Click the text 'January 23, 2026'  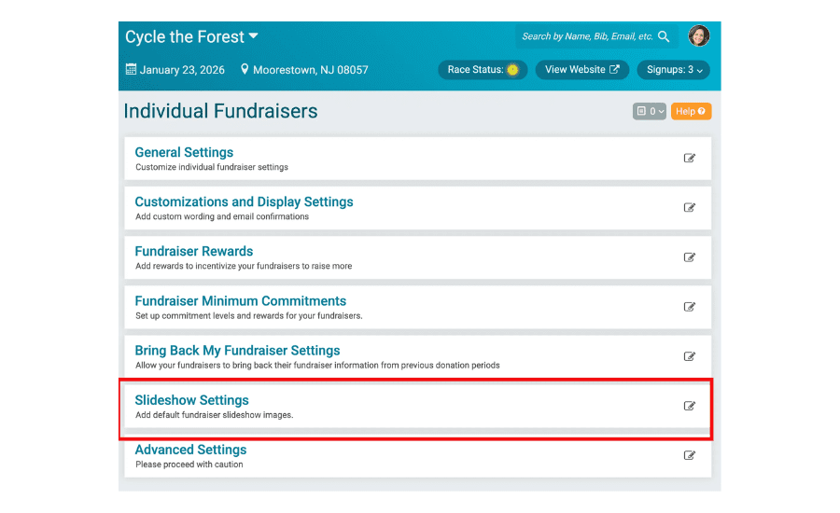182,70
